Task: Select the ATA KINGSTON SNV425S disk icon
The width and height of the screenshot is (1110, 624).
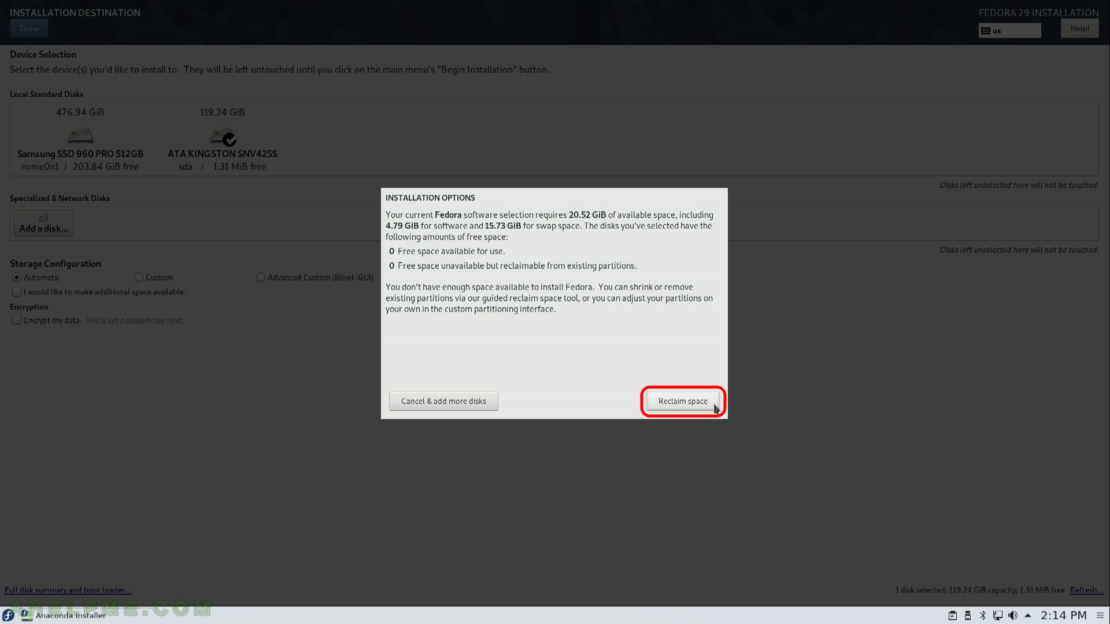Action: coord(223,137)
